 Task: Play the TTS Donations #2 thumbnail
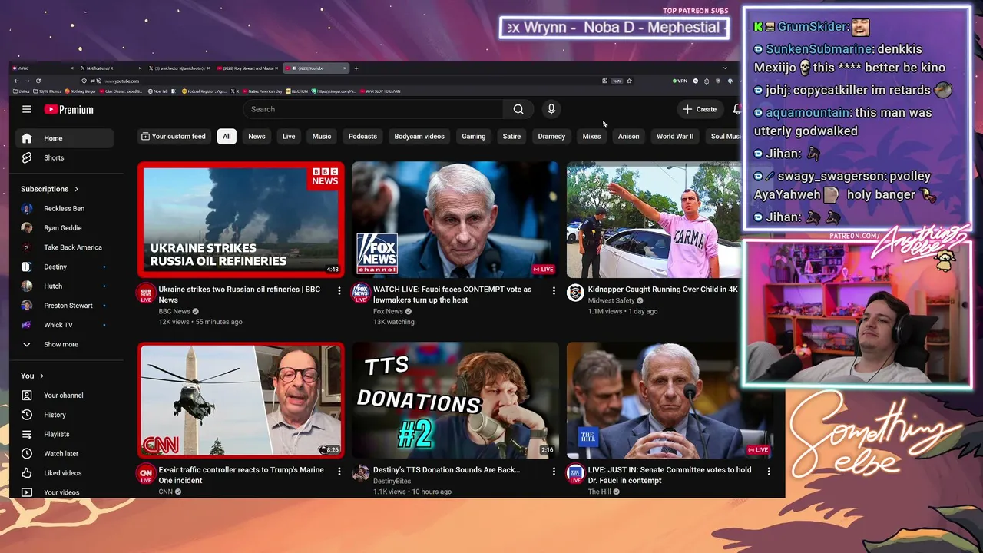pyautogui.click(x=455, y=400)
